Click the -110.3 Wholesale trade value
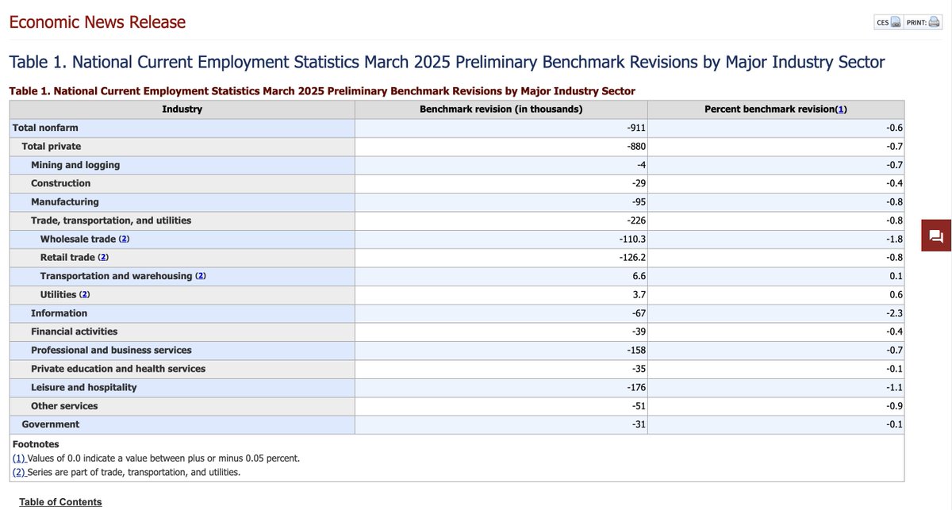Screen dimensions: 952x510 point(631,239)
